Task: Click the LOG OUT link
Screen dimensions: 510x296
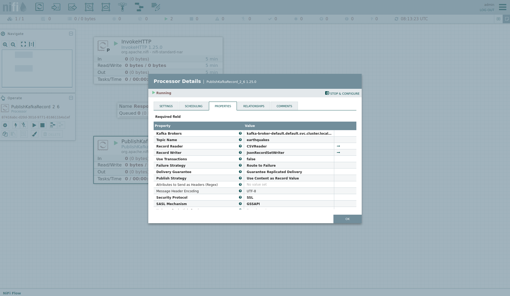Action: click(x=487, y=10)
